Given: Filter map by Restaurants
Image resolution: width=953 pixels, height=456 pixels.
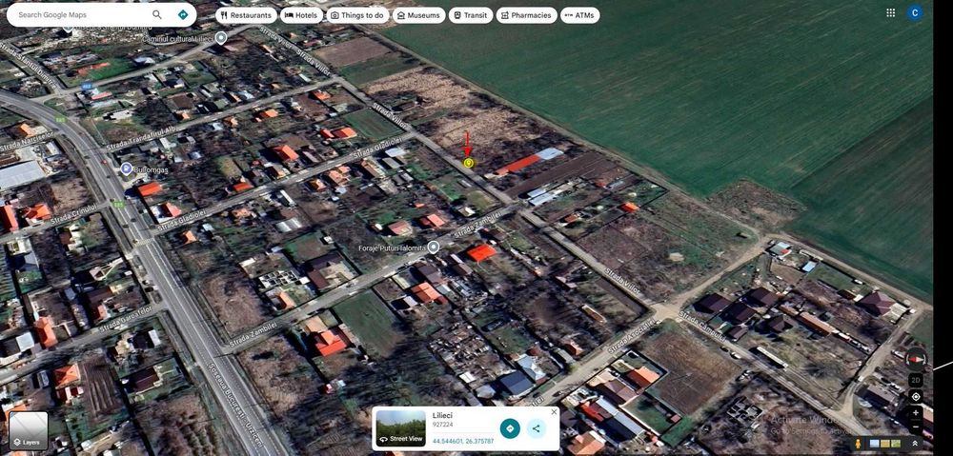Looking at the screenshot, I should [x=246, y=15].
